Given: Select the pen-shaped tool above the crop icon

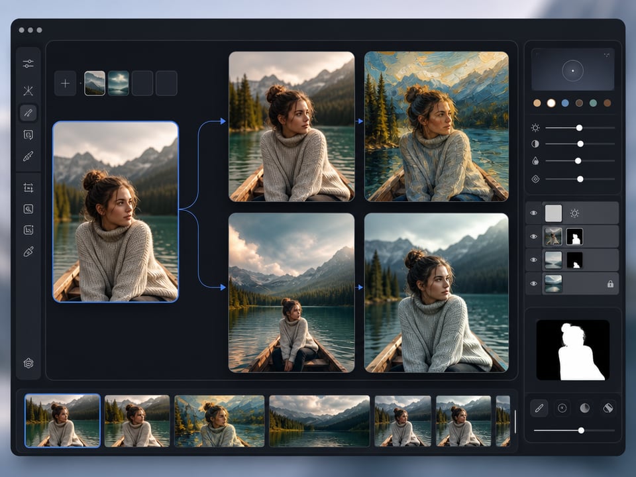Looking at the screenshot, I should [28, 156].
